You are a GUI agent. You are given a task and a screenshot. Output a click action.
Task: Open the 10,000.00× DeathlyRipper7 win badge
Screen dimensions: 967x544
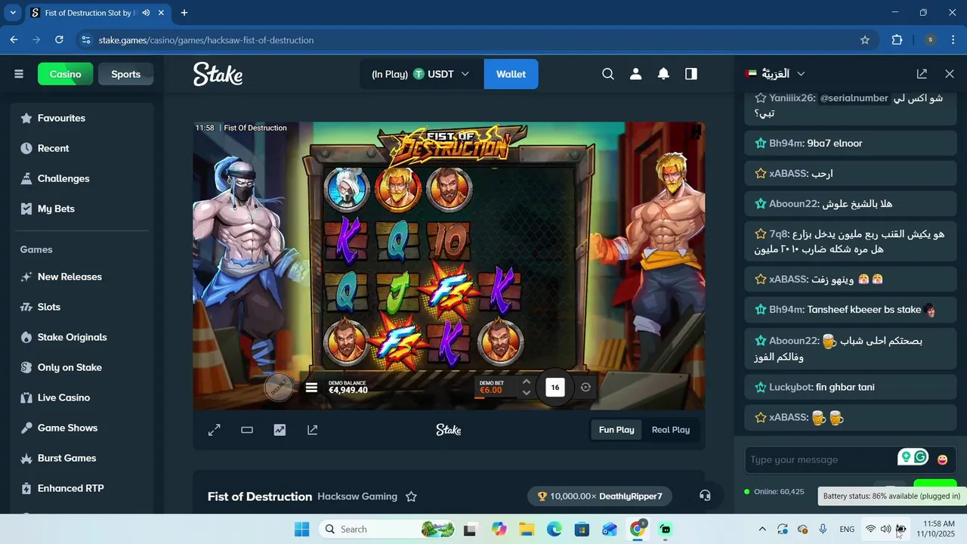(x=600, y=496)
